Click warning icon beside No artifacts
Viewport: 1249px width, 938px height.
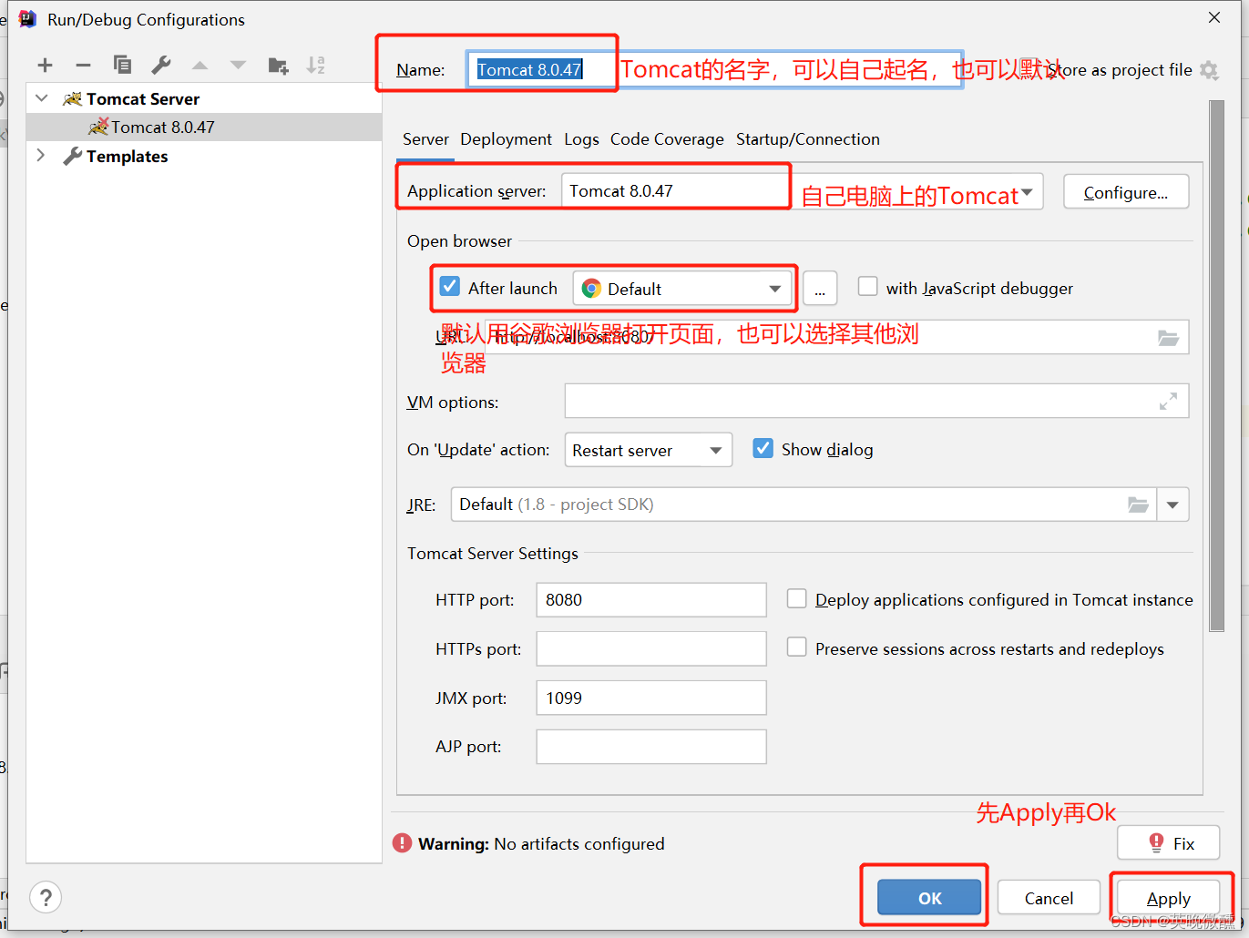point(402,843)
